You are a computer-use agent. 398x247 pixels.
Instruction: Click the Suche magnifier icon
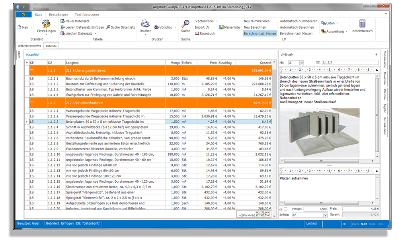pyautogui.click(x=185, y=23)
